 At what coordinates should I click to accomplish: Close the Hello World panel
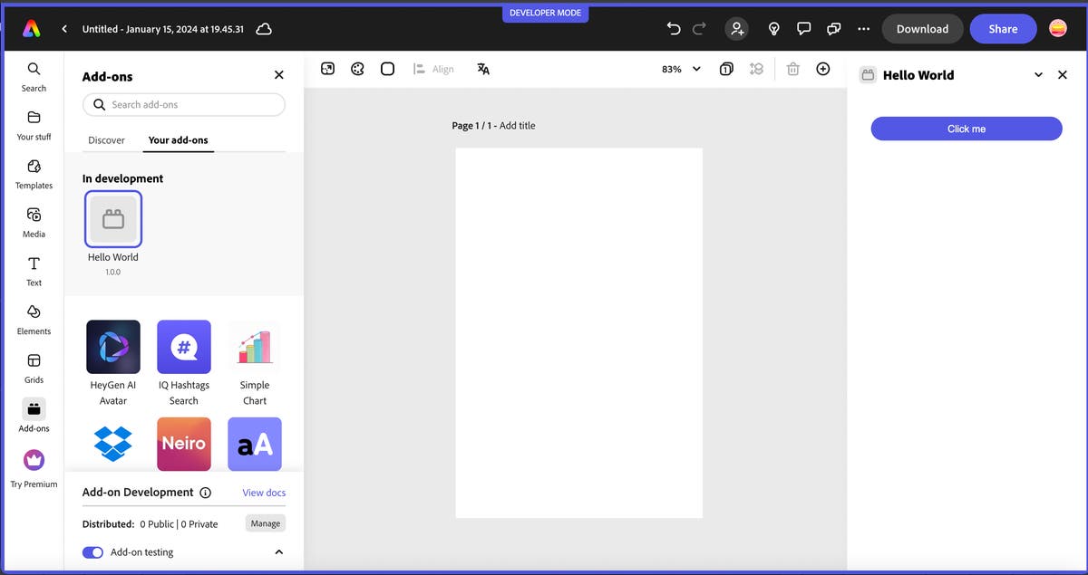coord(1063,75)
